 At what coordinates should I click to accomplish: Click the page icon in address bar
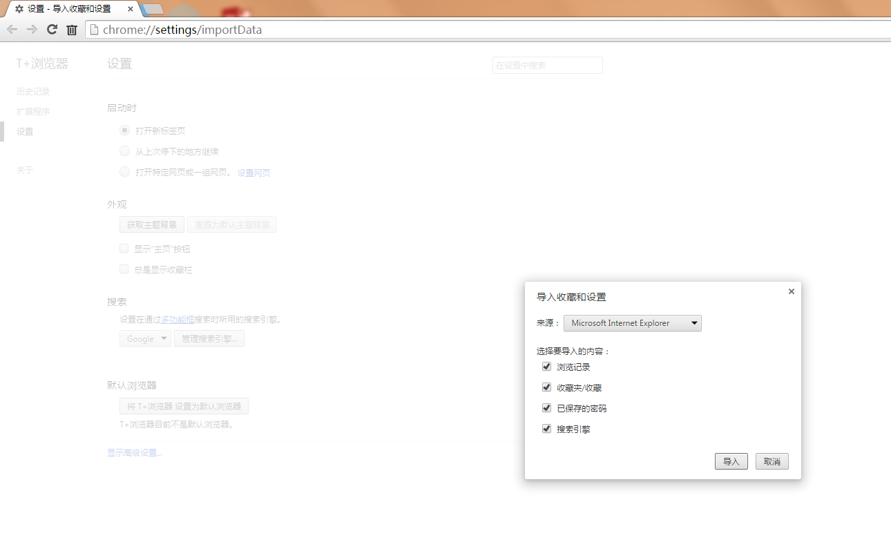[95, 30]
